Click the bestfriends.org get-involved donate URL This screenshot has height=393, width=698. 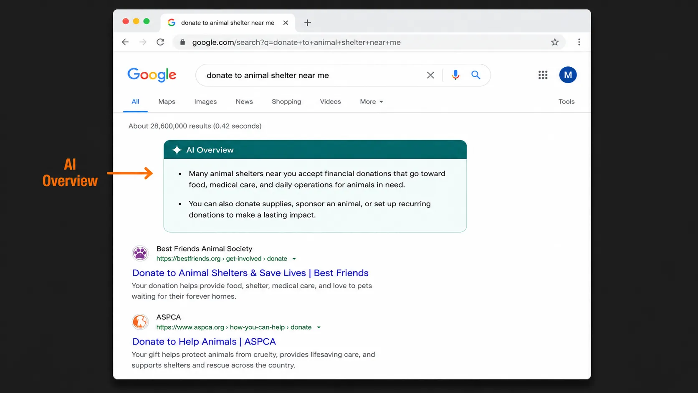coord(222,259)
